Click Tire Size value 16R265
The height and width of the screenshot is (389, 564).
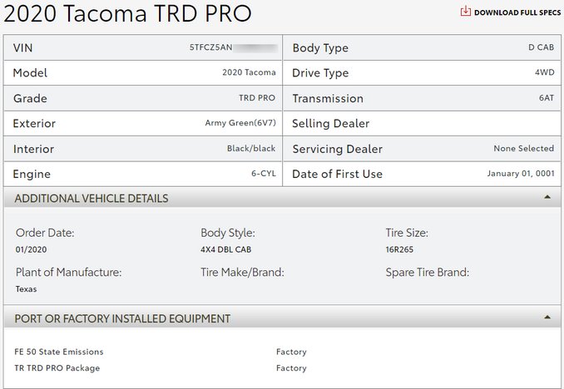pos(399,249)
